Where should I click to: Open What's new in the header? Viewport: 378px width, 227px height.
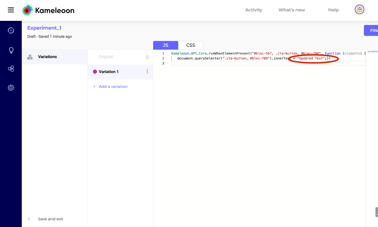click(292, 10)
